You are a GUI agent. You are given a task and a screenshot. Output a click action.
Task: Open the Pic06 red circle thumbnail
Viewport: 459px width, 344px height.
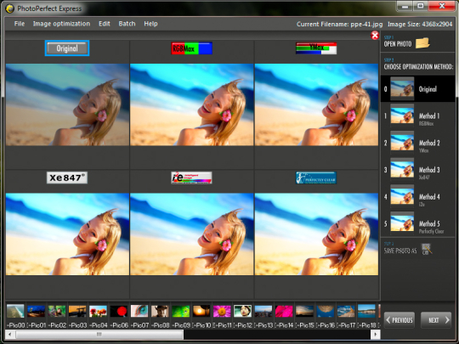[x=119, y=311]
